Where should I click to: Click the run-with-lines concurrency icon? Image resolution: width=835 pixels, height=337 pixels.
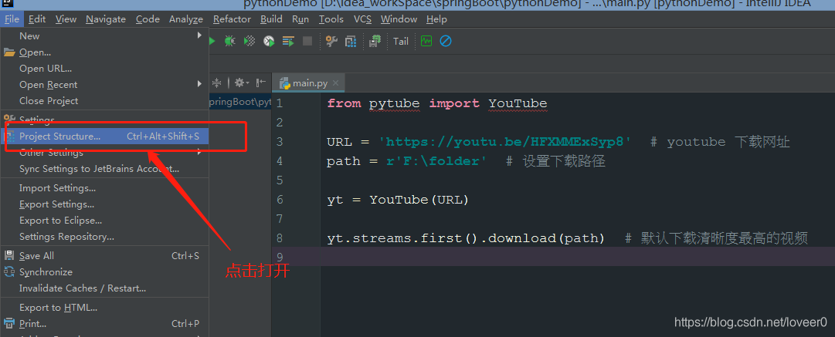[288, 41]
